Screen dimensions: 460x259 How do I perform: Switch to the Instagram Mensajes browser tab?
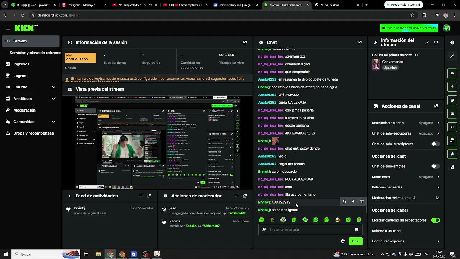[84, 5]
